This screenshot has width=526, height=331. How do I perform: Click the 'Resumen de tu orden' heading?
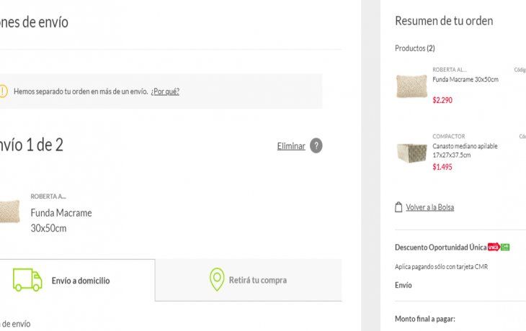point(444,21)
